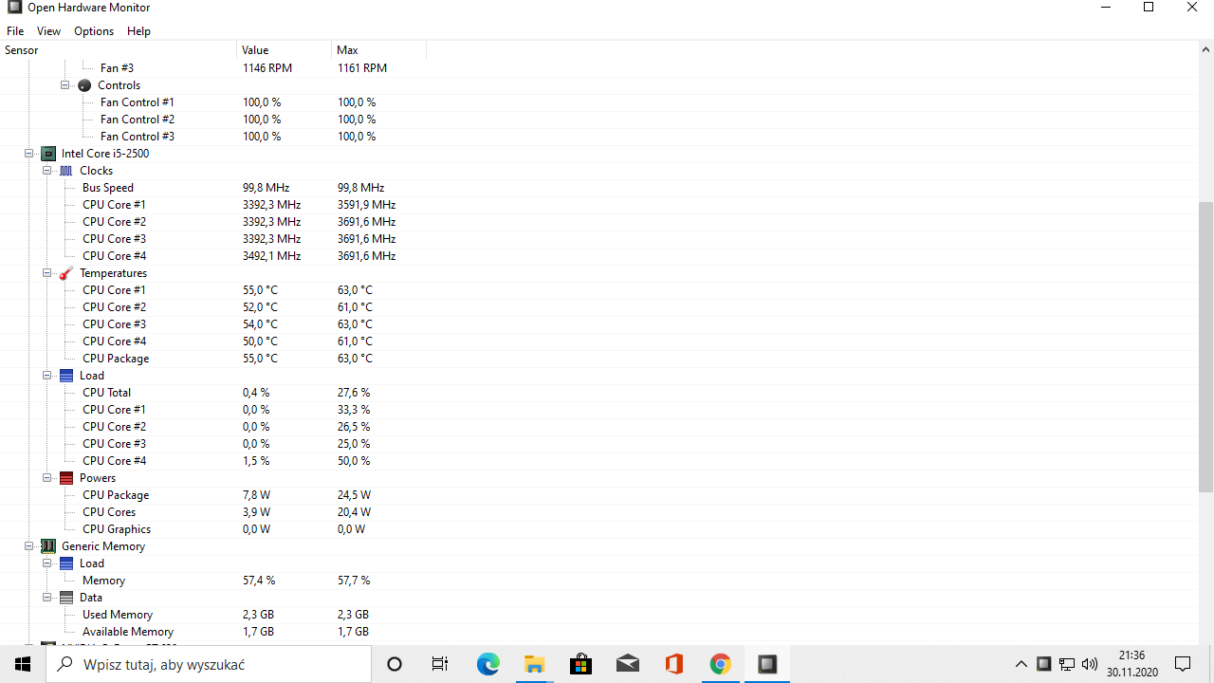The width and height of the screenshot is (1214, 683).
Task: Click the Intel Core i5-2500 chip icon
Action: click(48, 154)
